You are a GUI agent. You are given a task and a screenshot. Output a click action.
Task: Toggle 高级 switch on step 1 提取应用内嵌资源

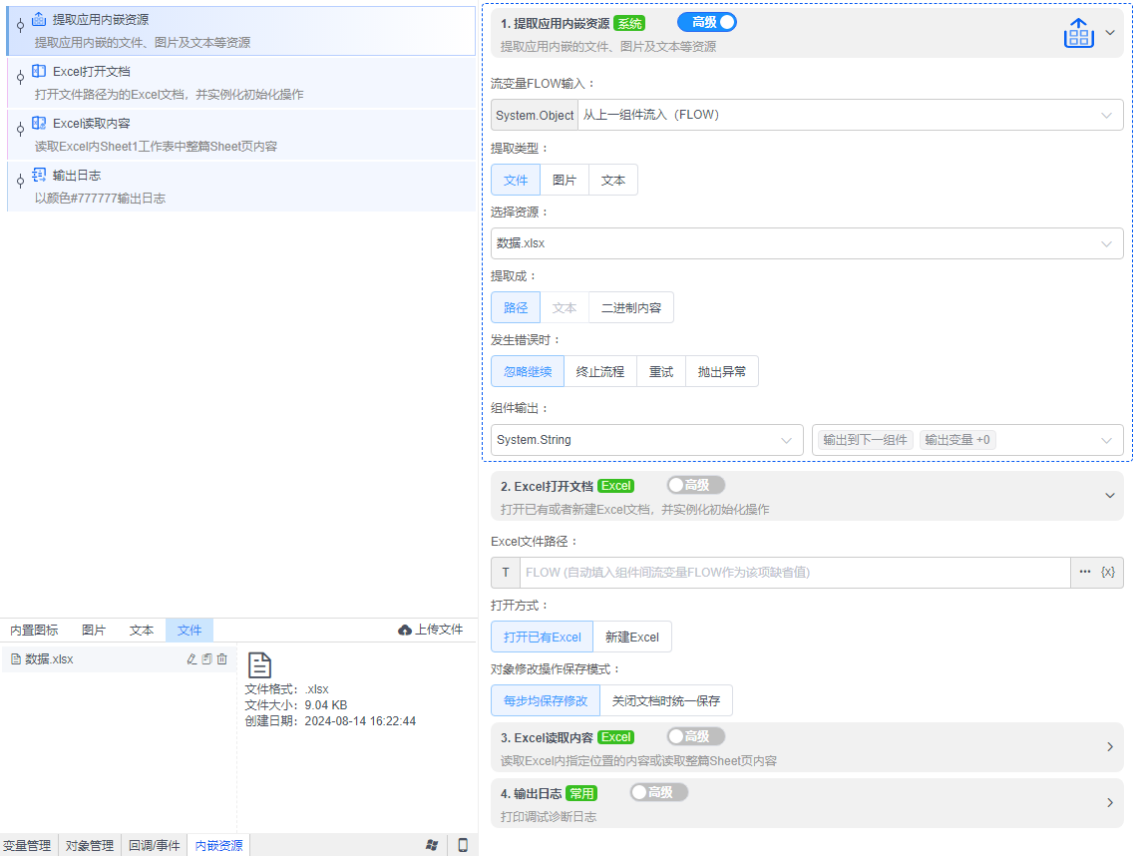706,21
